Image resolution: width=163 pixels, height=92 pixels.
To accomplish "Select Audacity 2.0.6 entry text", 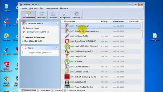I will tap(80, 82).
